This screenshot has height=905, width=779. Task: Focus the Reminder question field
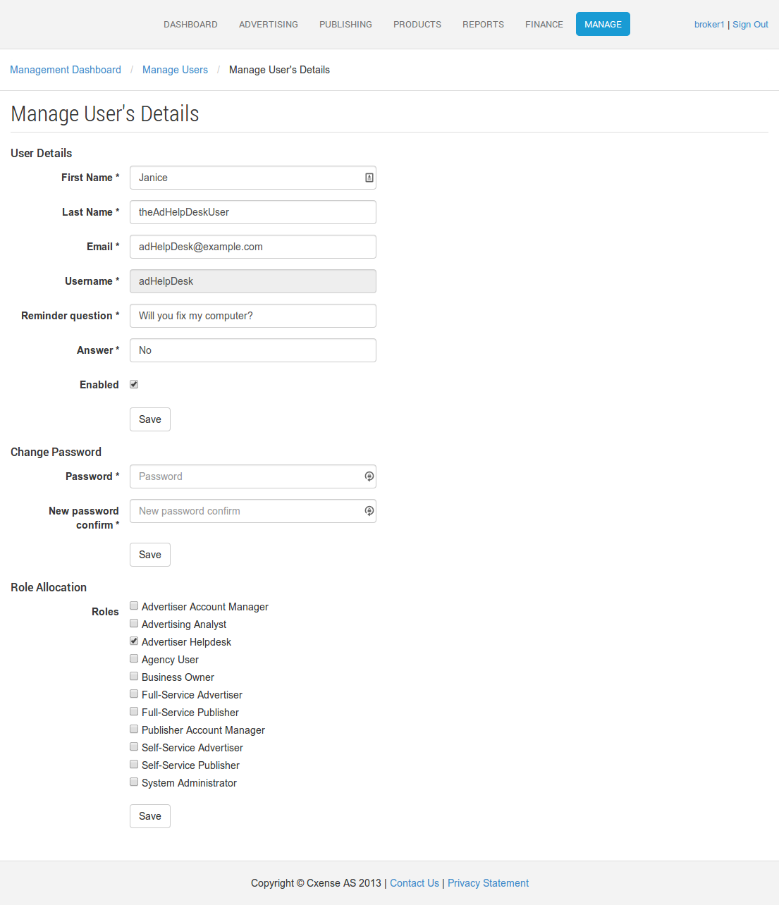coord(253,316)
